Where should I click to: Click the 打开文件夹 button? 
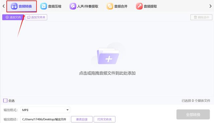[104, 119]
